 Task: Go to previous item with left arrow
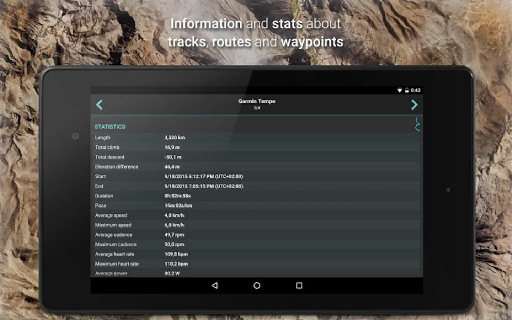(x=99, y=105)
